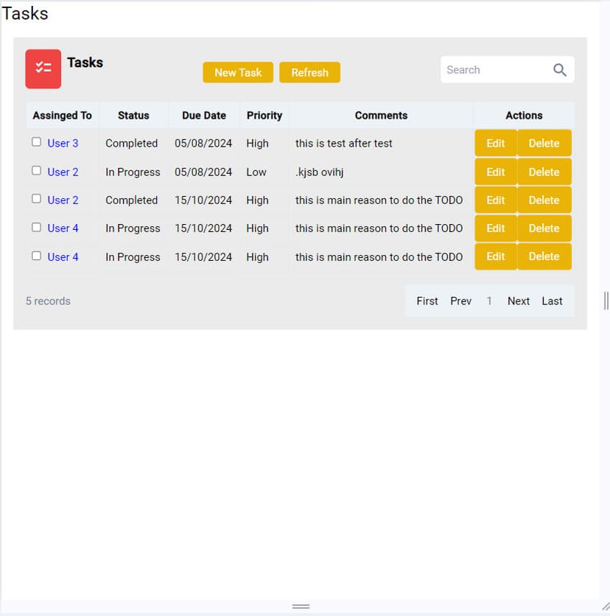Create a new task with New Task button
610x616 pixels.
(x=238, y=72)
